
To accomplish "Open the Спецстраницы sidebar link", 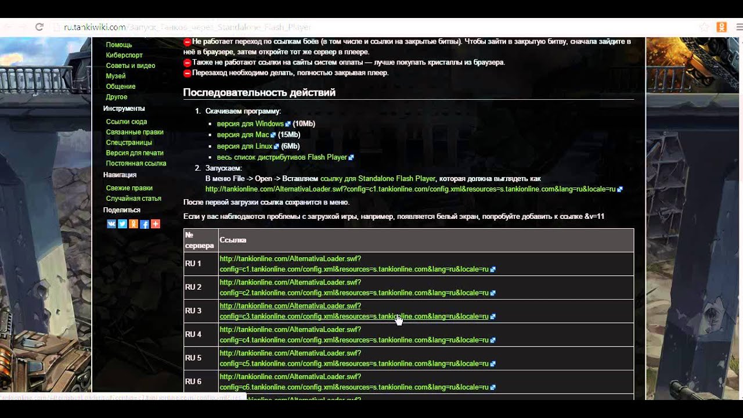I will point(129,143).
